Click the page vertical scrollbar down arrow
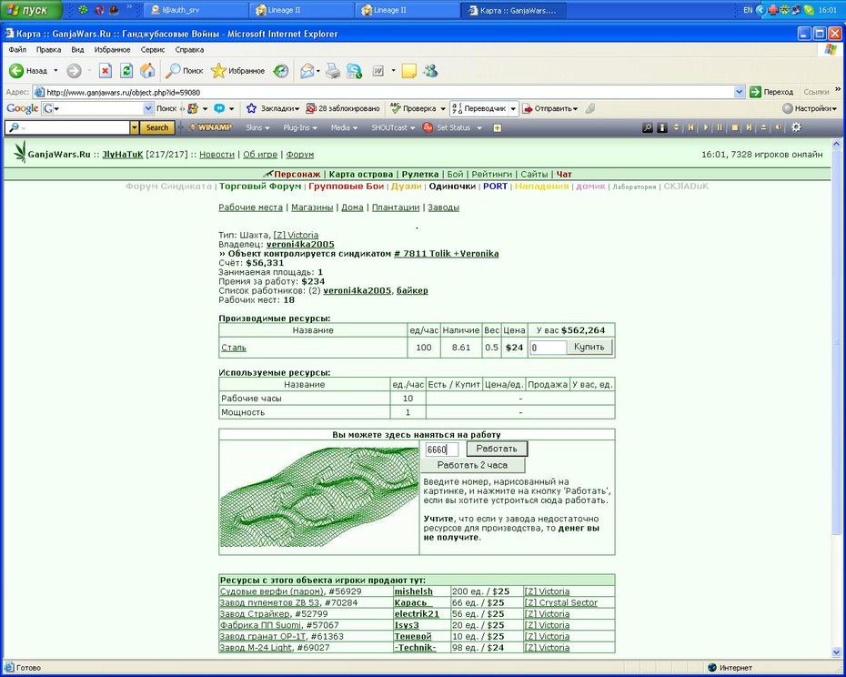This screenshot has height=677, width=846. point(837,653)
